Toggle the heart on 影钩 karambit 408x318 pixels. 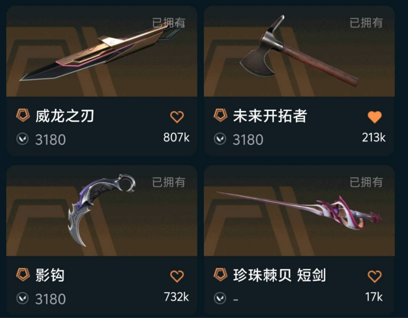coord(177,276)
